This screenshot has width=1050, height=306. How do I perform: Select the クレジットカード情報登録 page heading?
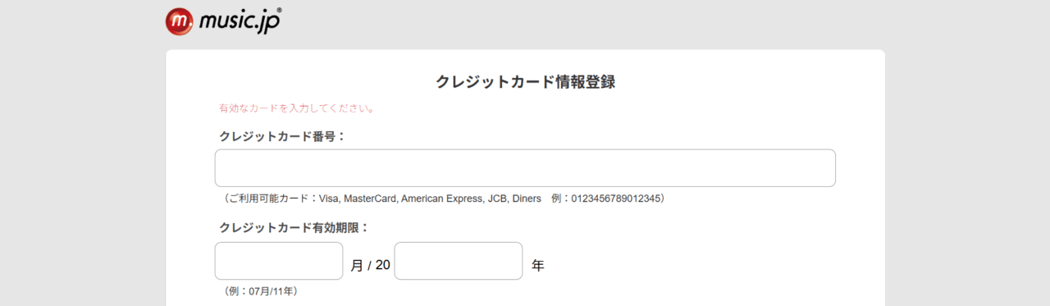point(525,82)
